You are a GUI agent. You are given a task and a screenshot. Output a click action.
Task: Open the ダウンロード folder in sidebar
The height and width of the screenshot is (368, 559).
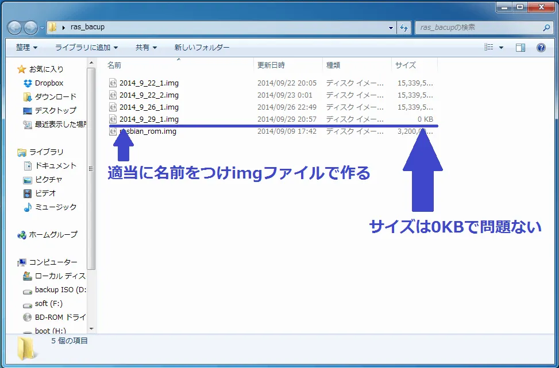pyautogui.click(x=55, y=96)
